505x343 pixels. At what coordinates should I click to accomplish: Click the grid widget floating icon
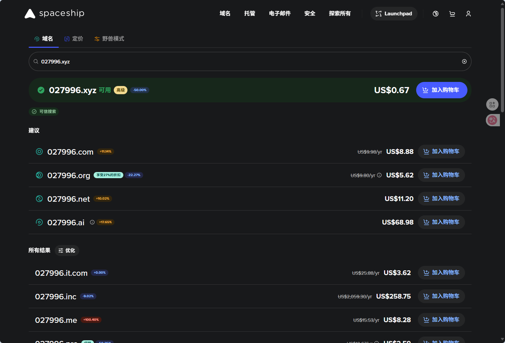point(492,104)
